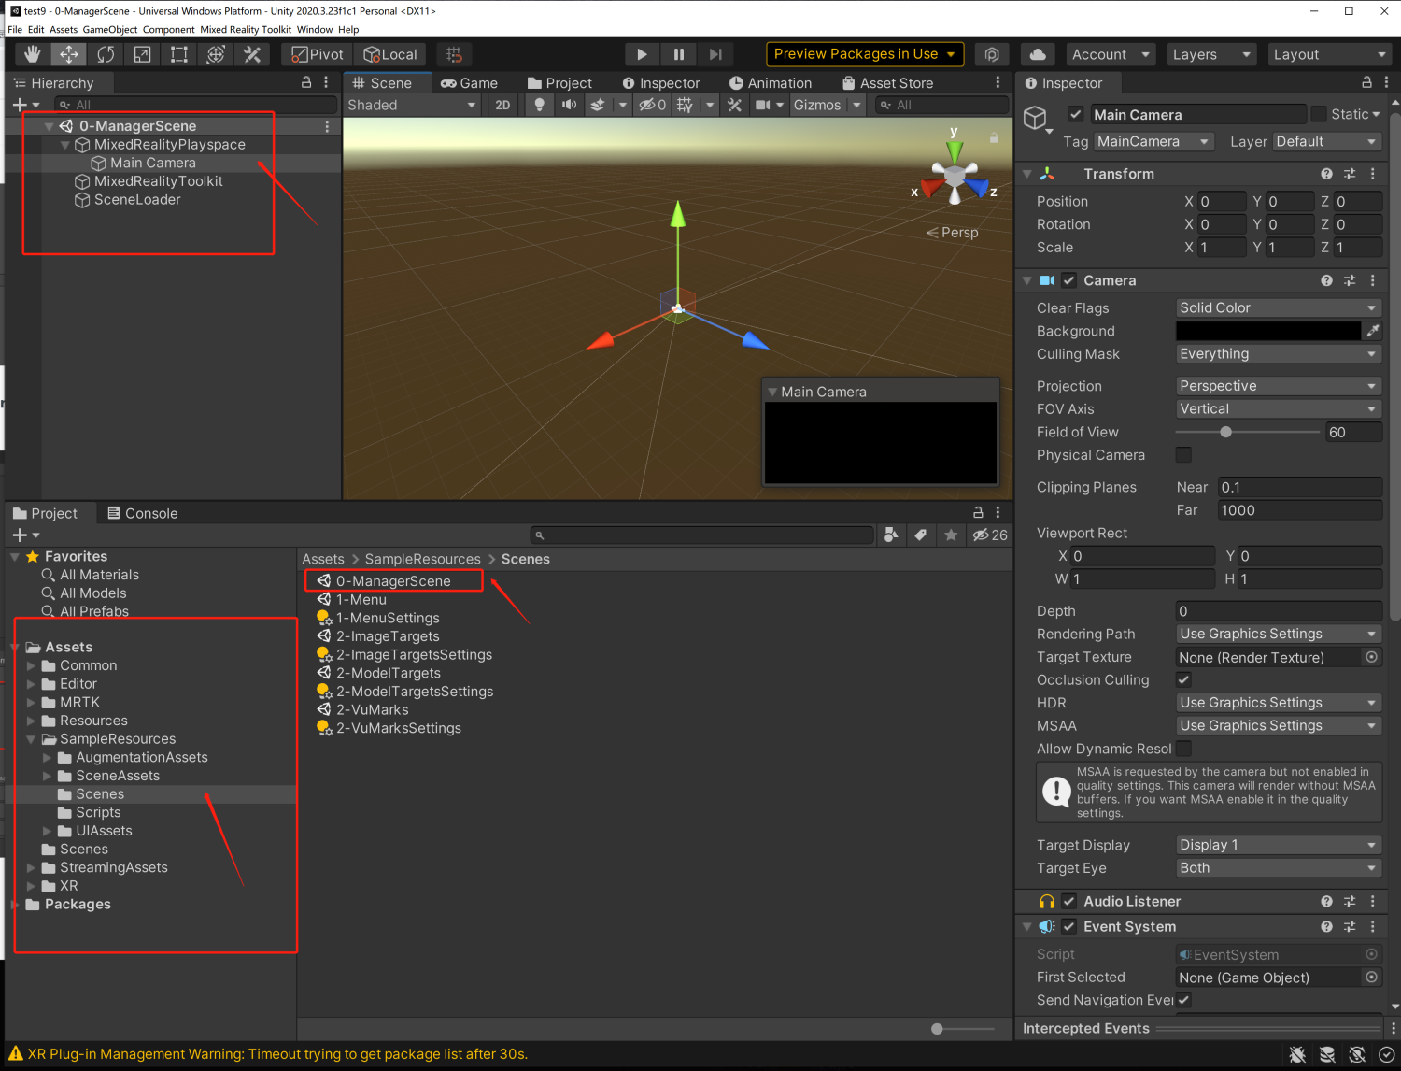Viewport: 1401px width, 1071px height.
Task: Open Collaborate services icon
Action: click(992, 54)
